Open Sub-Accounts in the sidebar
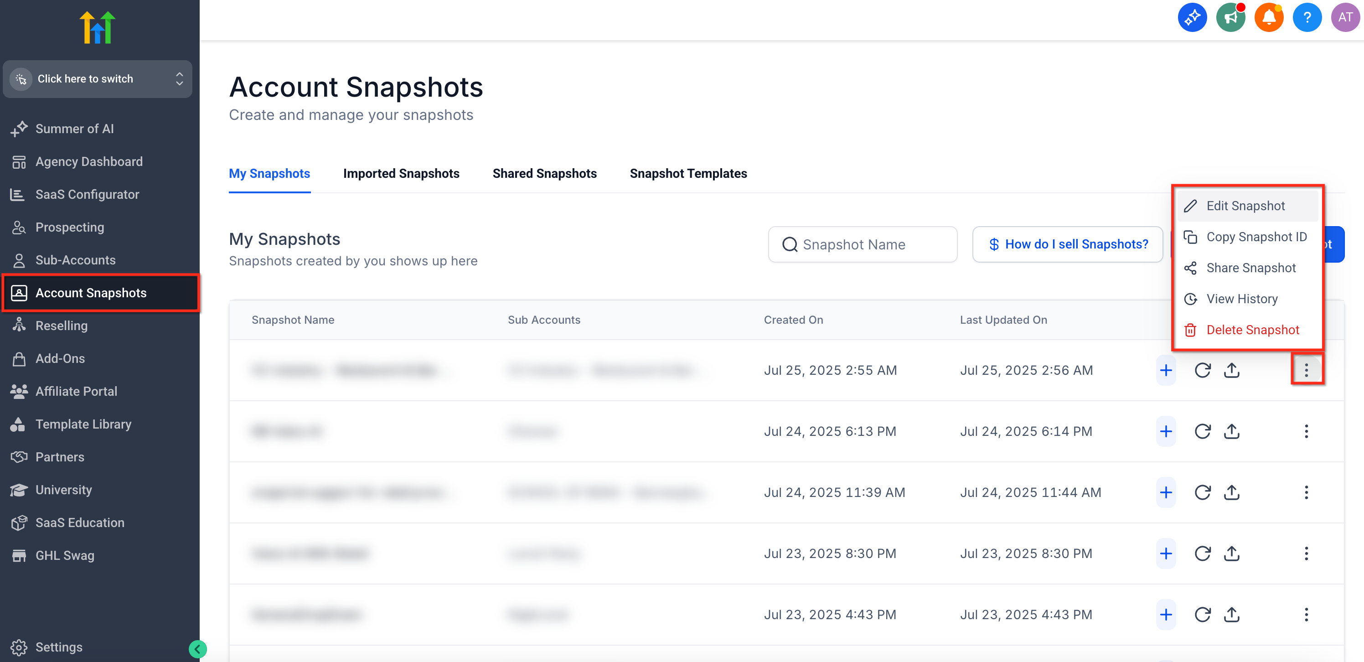This screenshot has width=1364, height=662. 75,260
